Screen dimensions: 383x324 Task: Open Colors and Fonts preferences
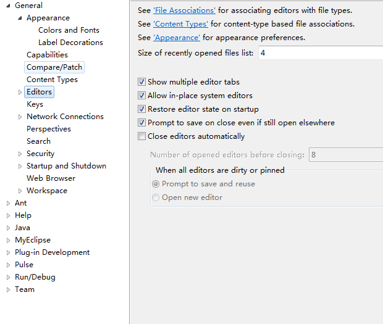69,30
